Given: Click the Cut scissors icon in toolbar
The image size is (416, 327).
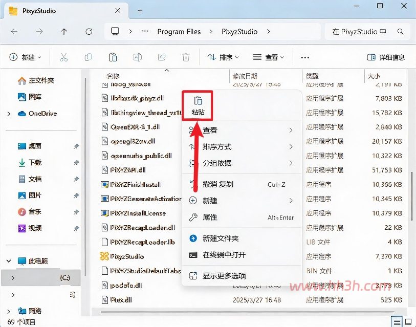Looking at the screenshot, I should click(63, 57).
